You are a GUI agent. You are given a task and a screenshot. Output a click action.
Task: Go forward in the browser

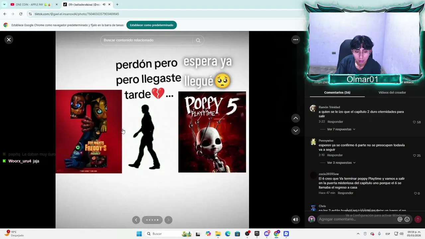pyautogui.click(x=13, y=14)
